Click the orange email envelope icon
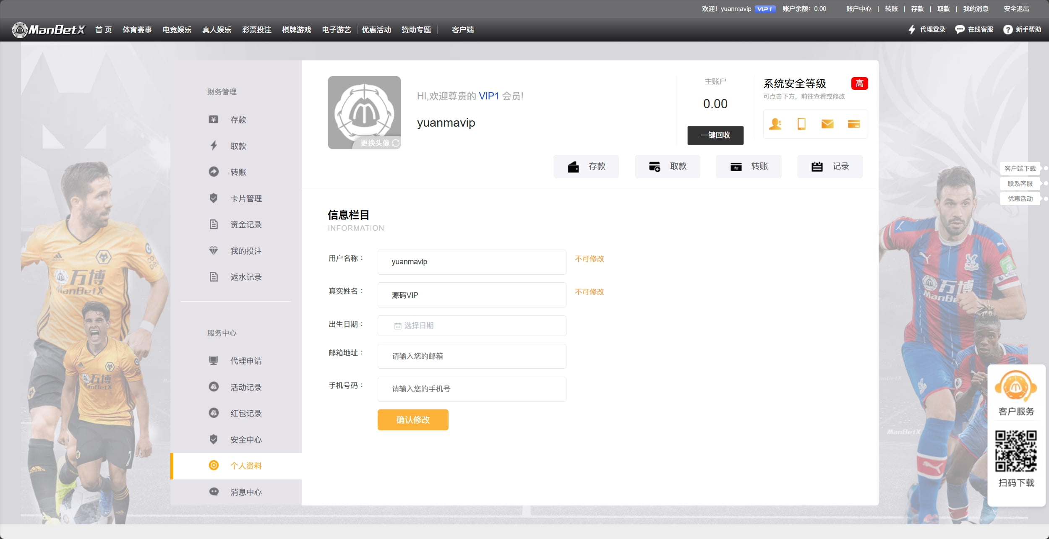Image resolution: width=1049 pixels, height=539 pixels. click(827, 124)
